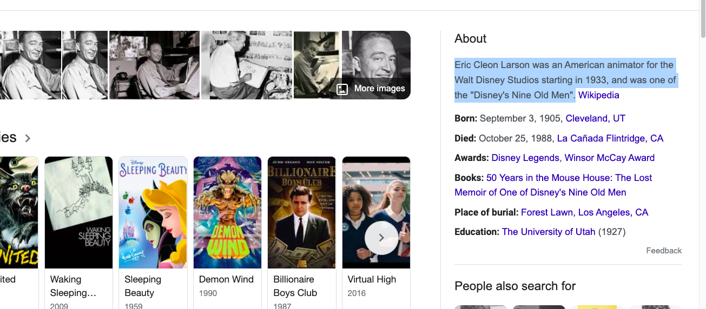Open the Waking Sleeping Beauty card

(x=78, y=232)
